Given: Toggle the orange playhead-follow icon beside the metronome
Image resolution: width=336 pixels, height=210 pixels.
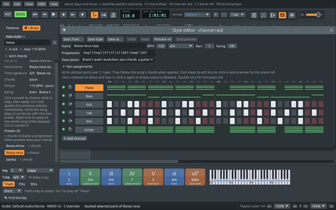Looking at the screenshot, I should tap(94, 15).
